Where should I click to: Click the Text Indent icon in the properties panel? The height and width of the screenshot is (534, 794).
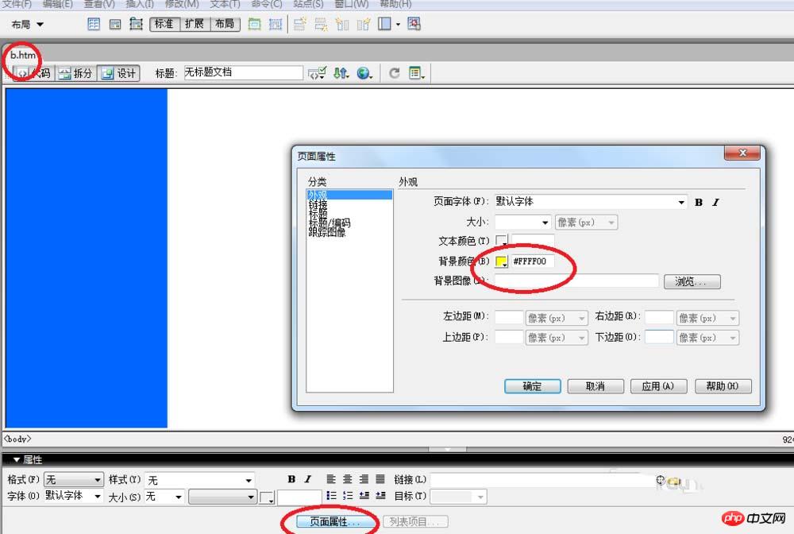(x=381, y=496)
